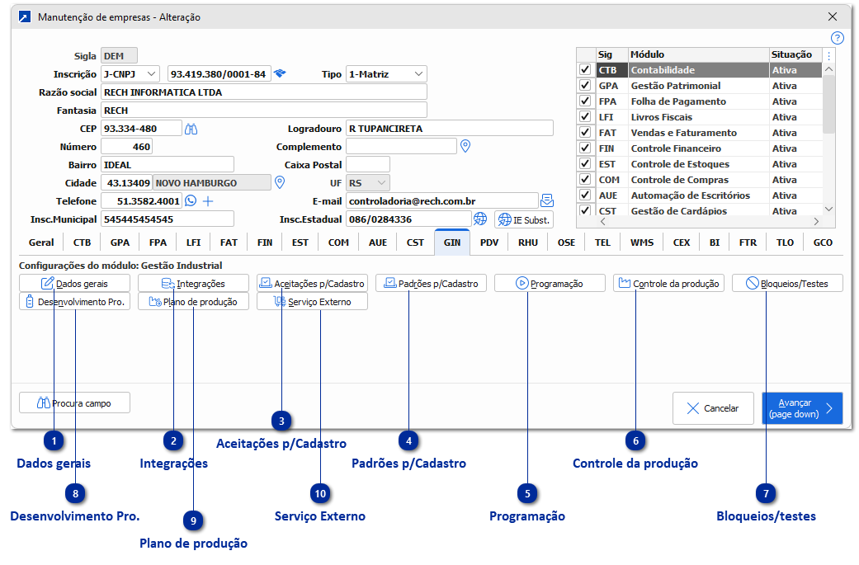Click the Logradouro input field
The width and height of the screenshot is (859, 565).
450,129
